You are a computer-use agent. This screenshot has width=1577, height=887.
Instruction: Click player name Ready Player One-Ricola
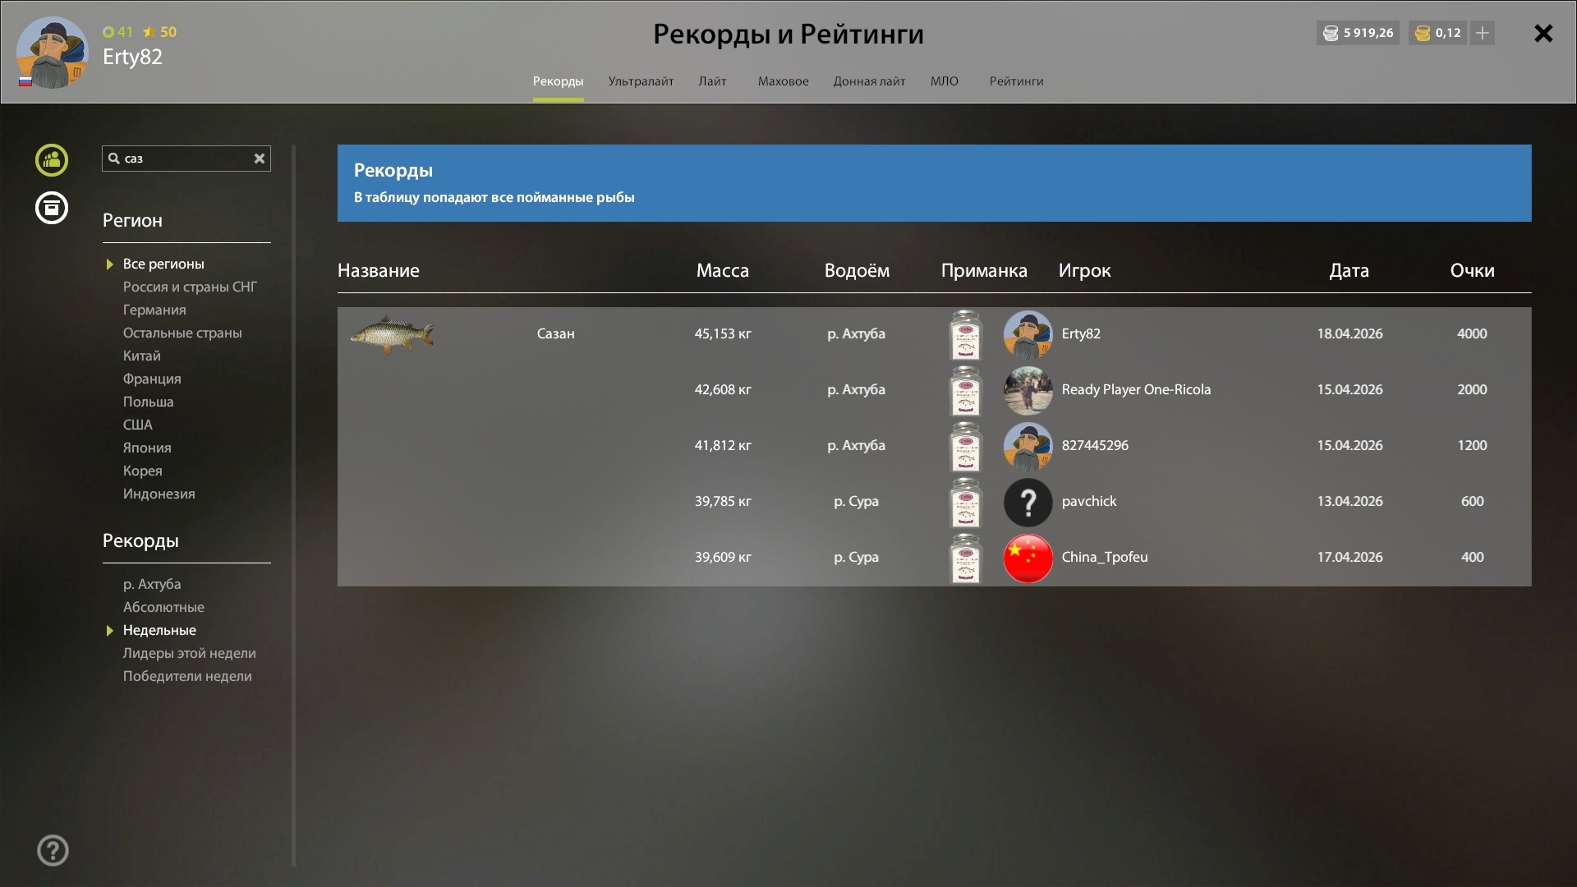click(x=1136, y=390)
